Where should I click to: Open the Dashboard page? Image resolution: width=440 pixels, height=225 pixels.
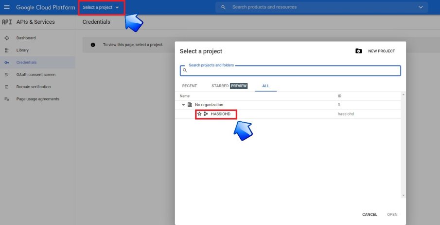pos(26,38)
